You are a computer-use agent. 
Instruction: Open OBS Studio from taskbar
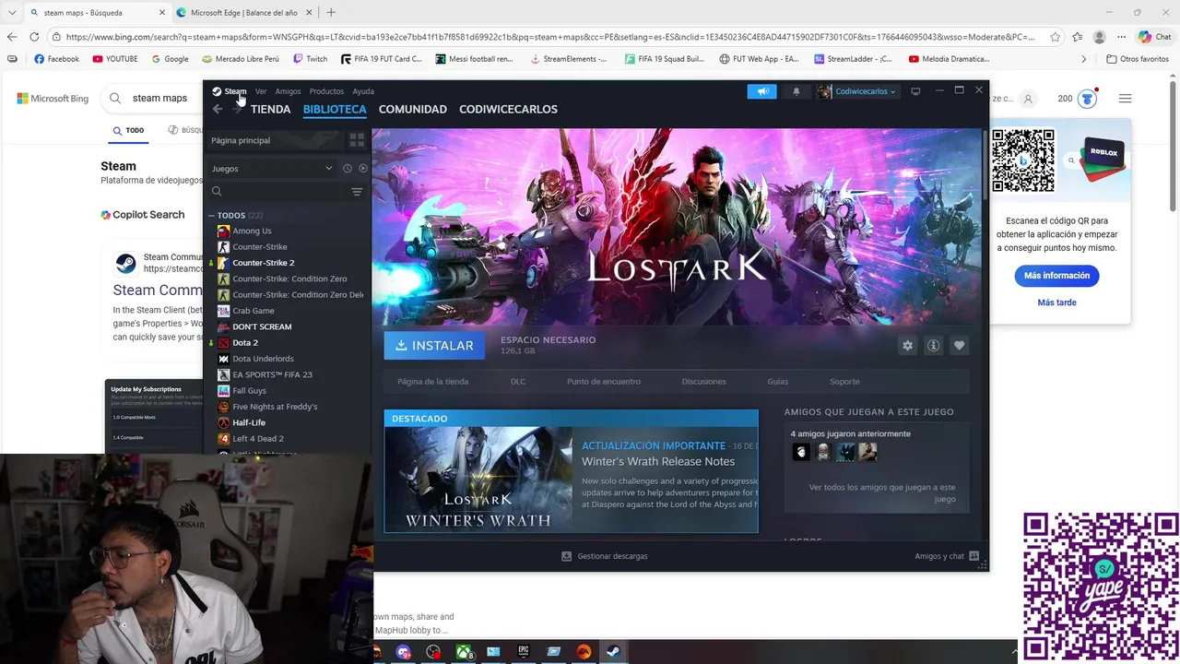(433, 652)
